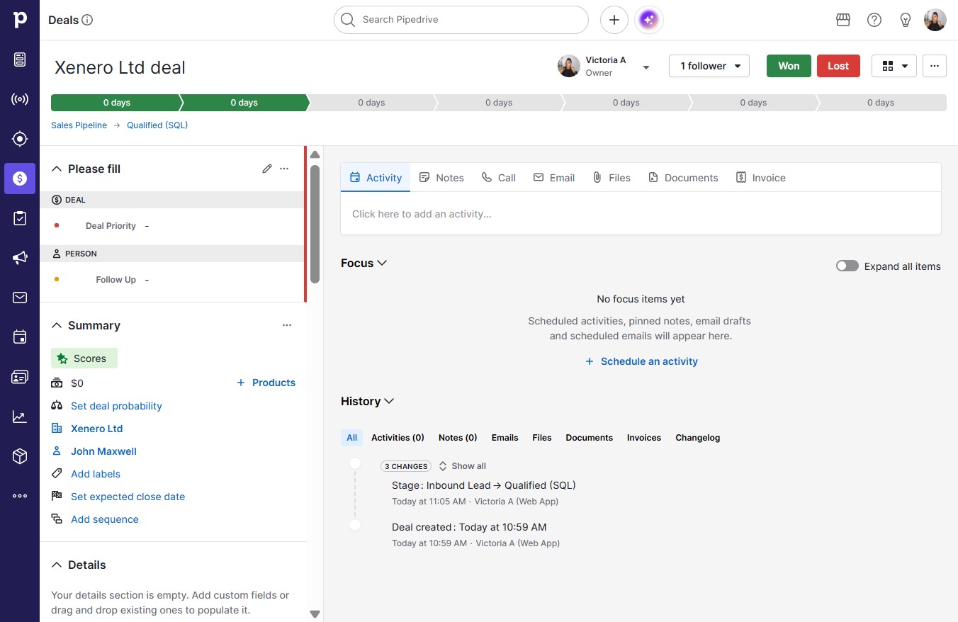Open the Pipedrive logo home

tap(20, 20)
